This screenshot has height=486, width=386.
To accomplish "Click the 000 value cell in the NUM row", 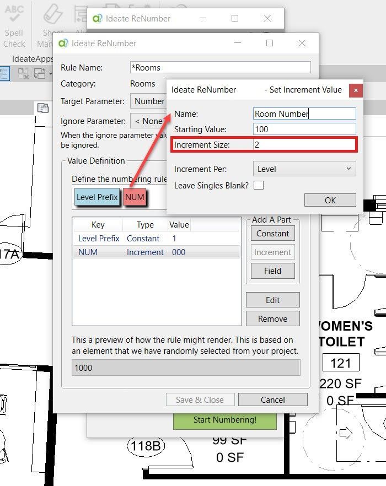I will tap(179, 252).
